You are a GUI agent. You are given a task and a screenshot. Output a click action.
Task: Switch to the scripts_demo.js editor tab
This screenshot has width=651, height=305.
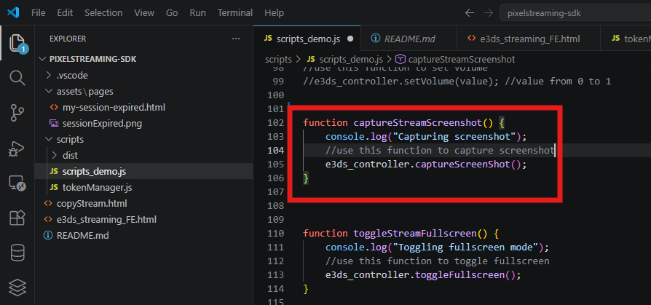point(307,39)
